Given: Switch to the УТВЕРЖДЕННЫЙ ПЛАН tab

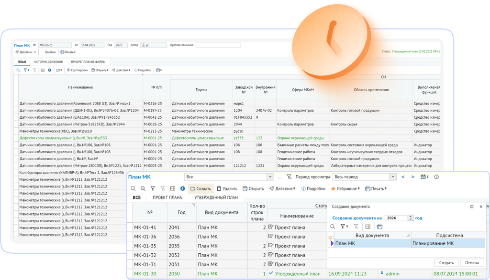Looking at the screenshot, I should [x=216, y=197].
